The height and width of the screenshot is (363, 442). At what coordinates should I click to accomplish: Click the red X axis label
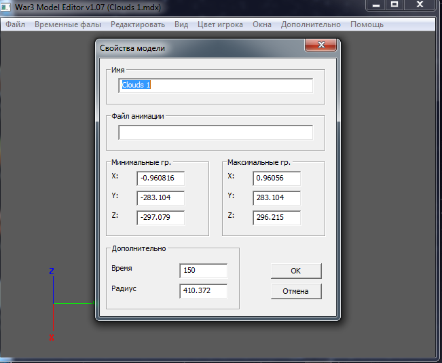[x=52, y=338]
